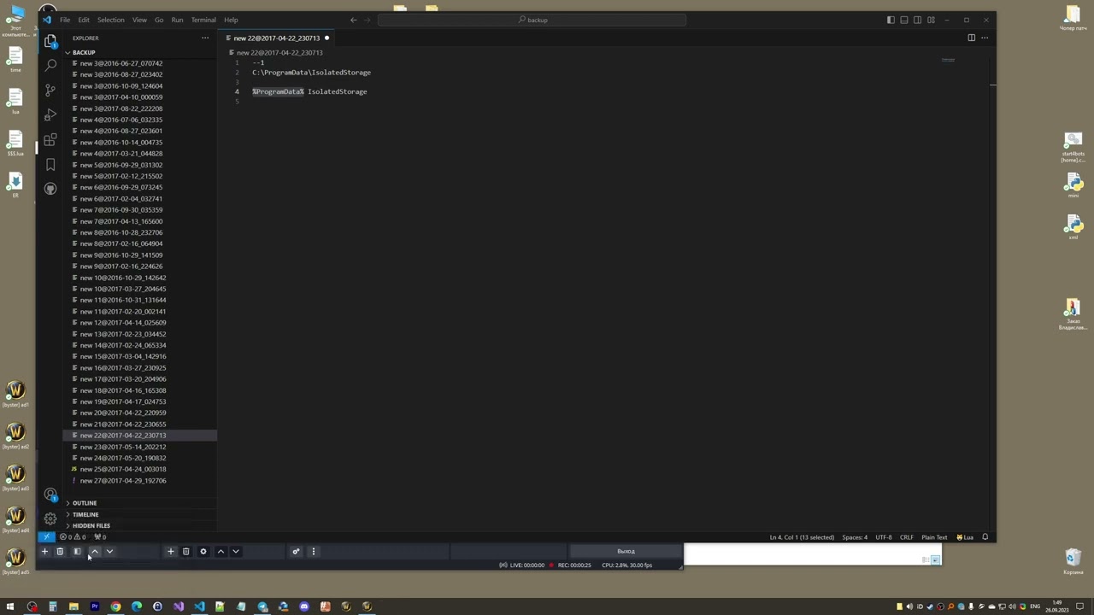Move OBS source up arrow
1094x615 pixels.
point(221,552)
